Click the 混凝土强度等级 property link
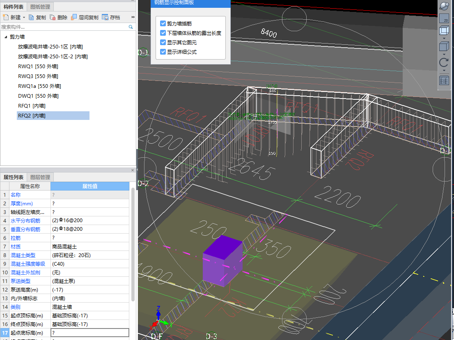The image size is (454, 340). pos(28,264)
